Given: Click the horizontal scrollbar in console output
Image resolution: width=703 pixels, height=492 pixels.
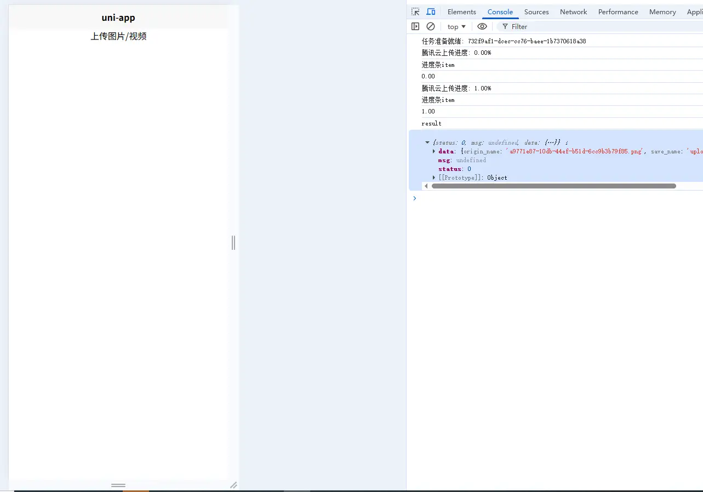Looking at the screenshot, I should 553,186.
